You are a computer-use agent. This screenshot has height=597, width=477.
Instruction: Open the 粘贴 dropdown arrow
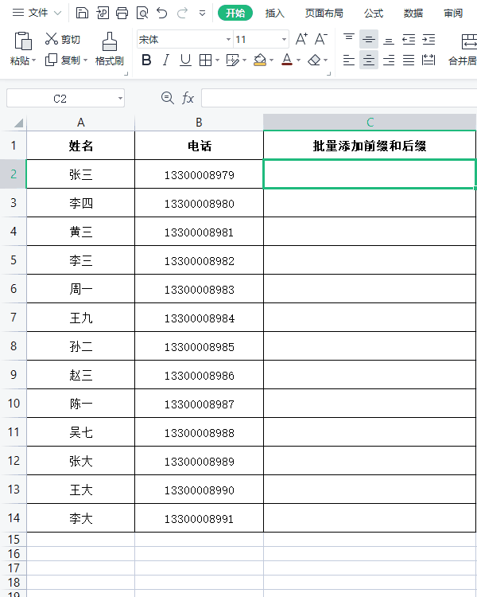tap(34, 60)
